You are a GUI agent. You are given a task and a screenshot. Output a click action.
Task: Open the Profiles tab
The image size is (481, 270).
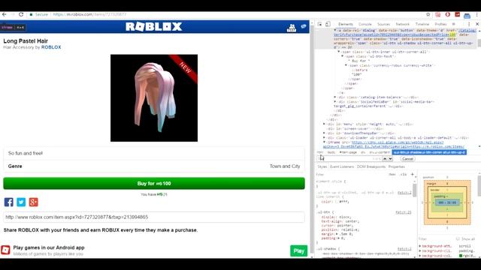click(x=440, y=24)
